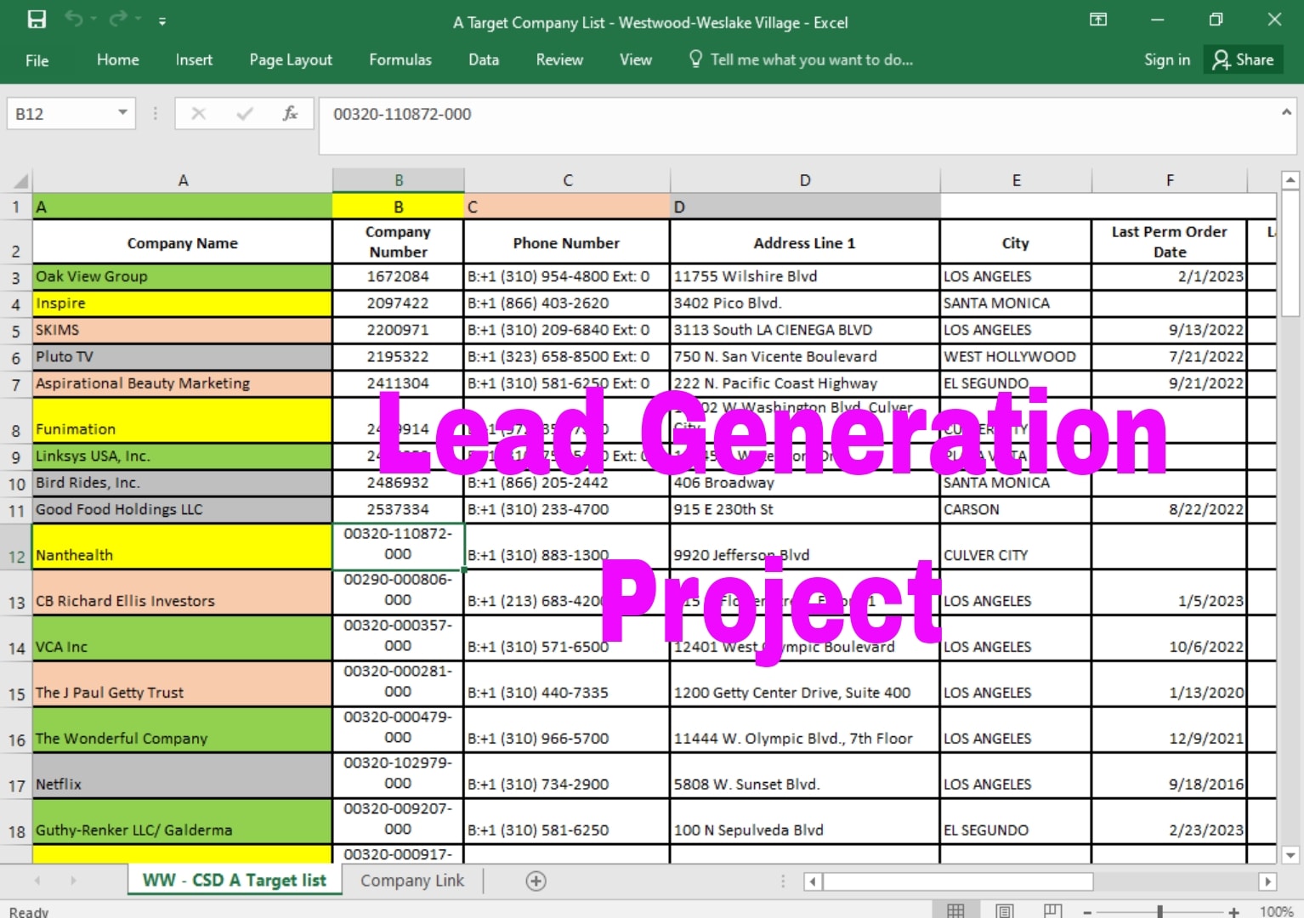Screen dimensions: 1304x918
Task: Select the Oak View Group cell
Action: tap(183, 276)
